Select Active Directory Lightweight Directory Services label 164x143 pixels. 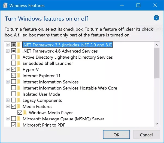pos(68,57)
